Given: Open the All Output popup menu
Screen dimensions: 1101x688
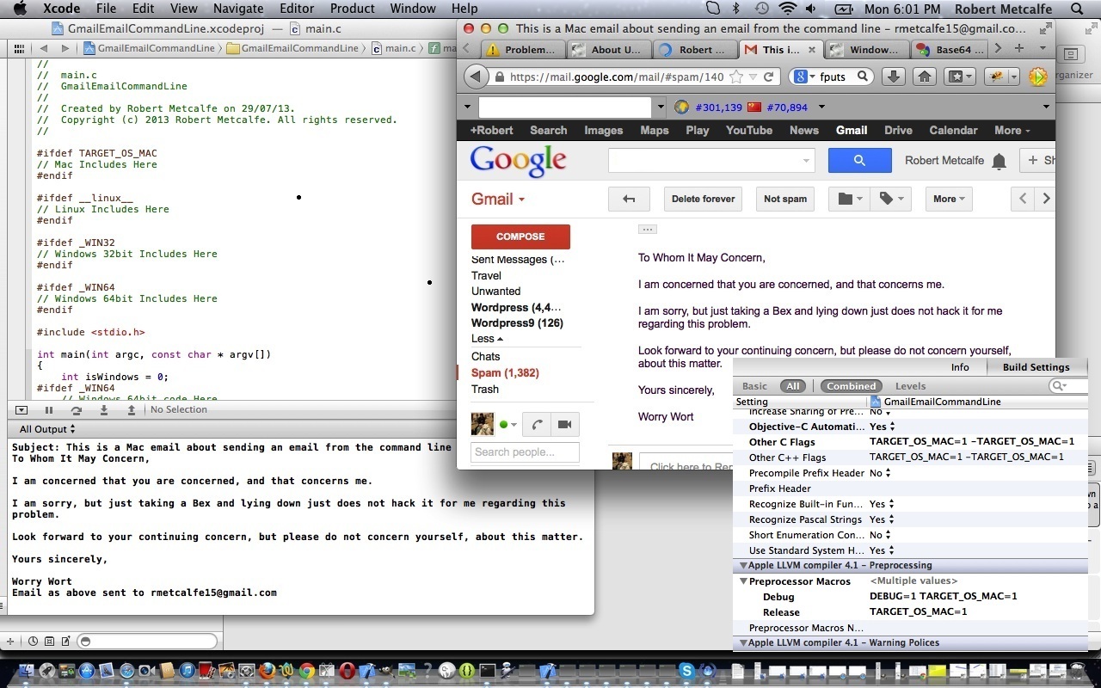Looking at the screenshot, I should click(x=47, y=429).
